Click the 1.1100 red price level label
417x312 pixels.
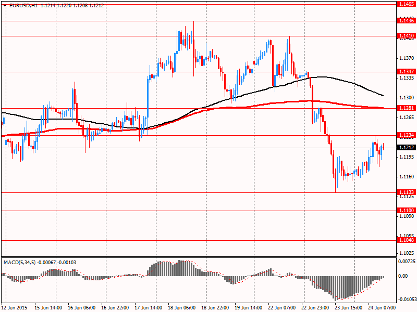click(406, 211)
